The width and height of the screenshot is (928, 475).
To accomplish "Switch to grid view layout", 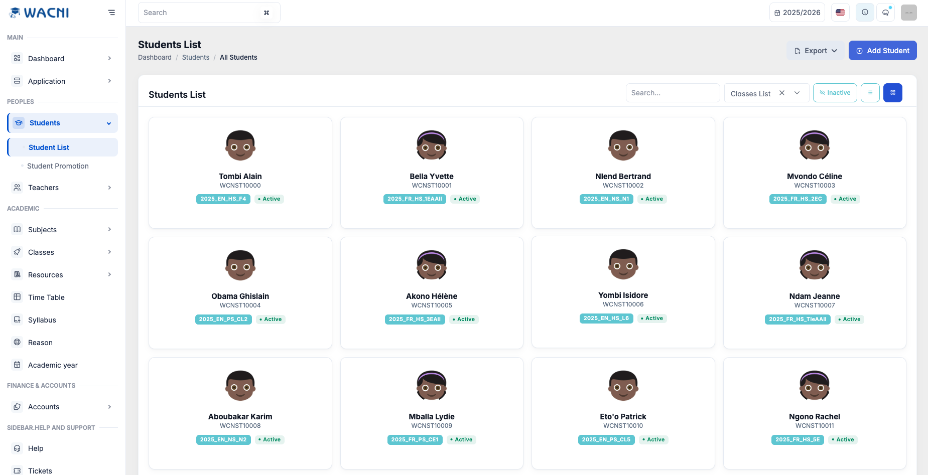I will coord(892,93).
